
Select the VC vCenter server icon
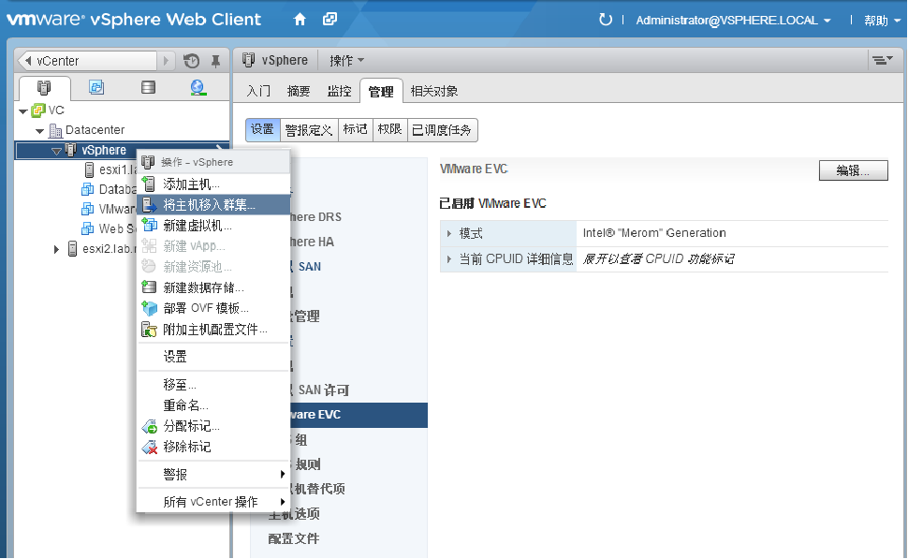click(x=38, y=110)
